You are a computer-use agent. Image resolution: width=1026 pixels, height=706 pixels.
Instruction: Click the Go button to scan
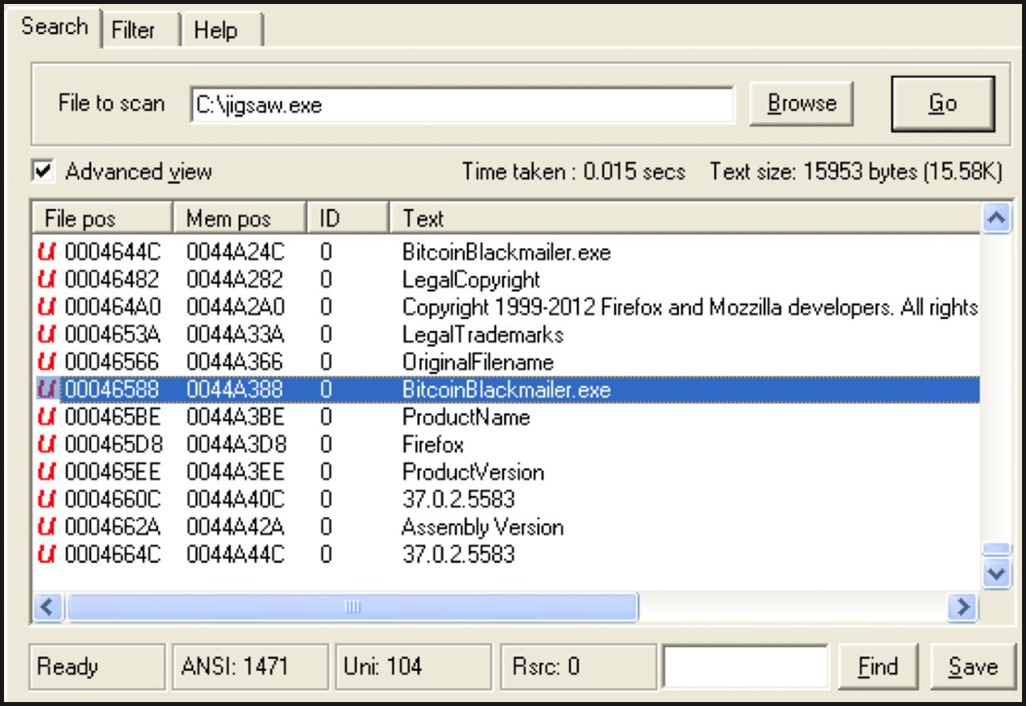942,103
